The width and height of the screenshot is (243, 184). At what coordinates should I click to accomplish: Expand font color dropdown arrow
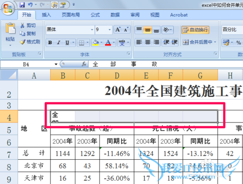(114, 43)
